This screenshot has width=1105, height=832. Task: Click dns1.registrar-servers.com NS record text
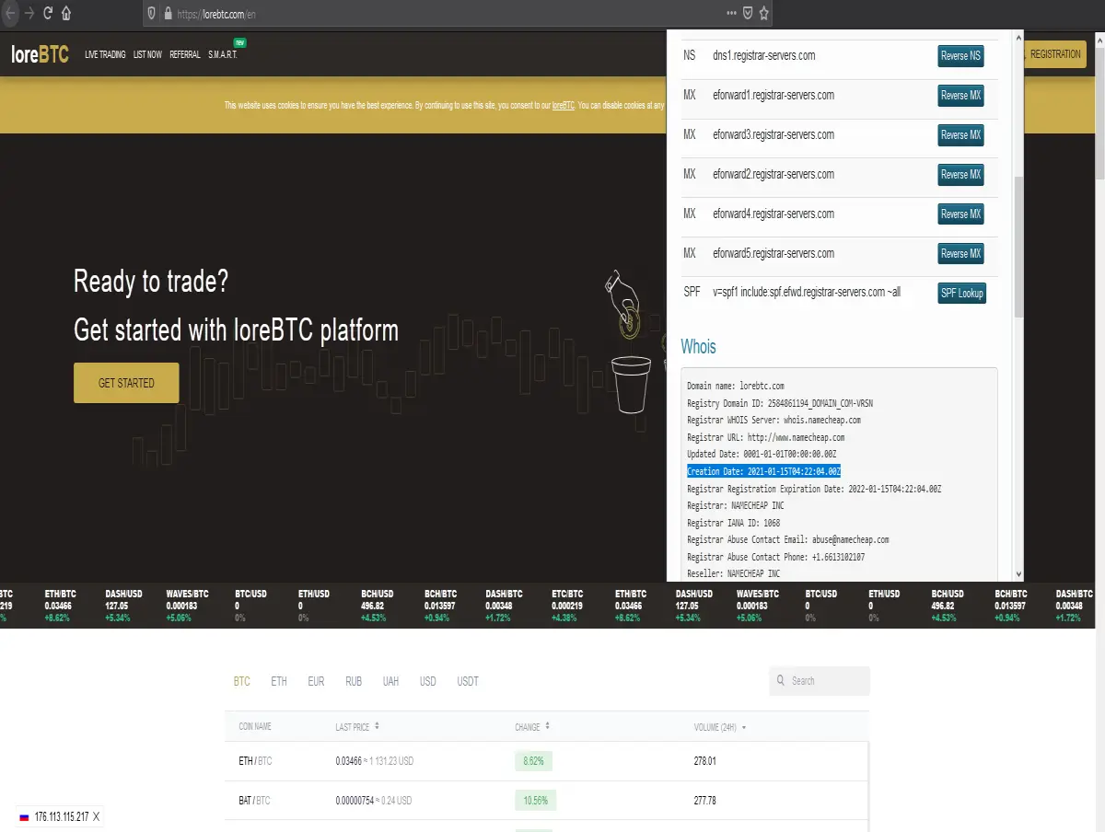[x=763, y=56]
